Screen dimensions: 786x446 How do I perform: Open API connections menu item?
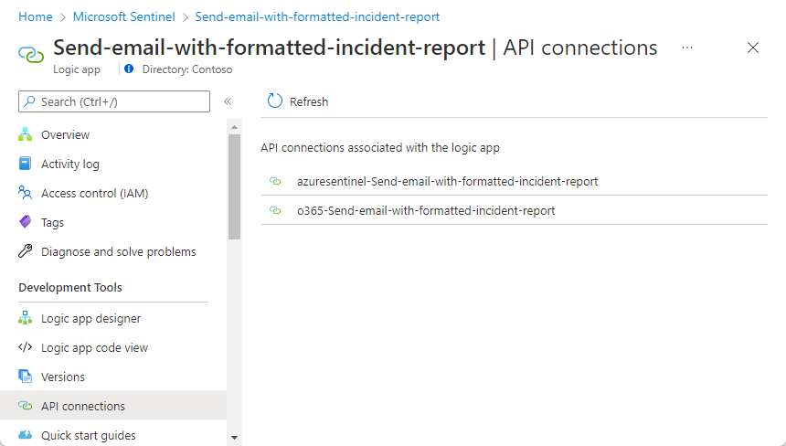(x=83, y=407)
